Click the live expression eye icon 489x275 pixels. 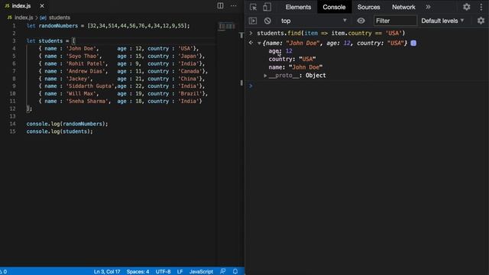pos(361,21)
